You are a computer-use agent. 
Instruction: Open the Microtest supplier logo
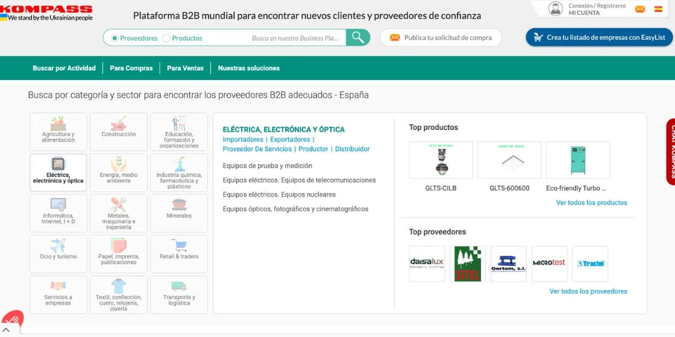[549, 264]
